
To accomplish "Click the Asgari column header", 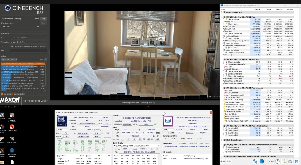I will 269,9.
